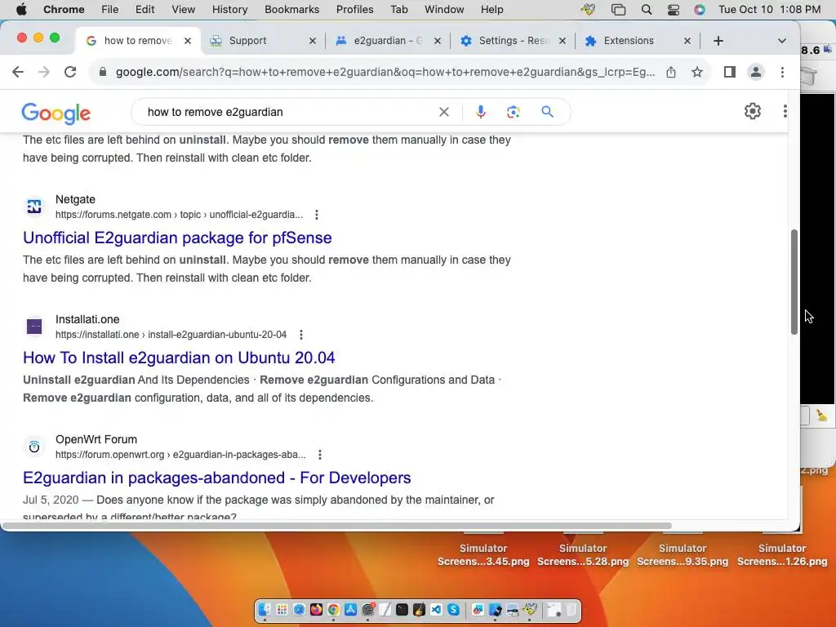Open Spotlight search in menu bar
Image resolution: width=836 pixels, height=627 pixels.
click(647, 10)
